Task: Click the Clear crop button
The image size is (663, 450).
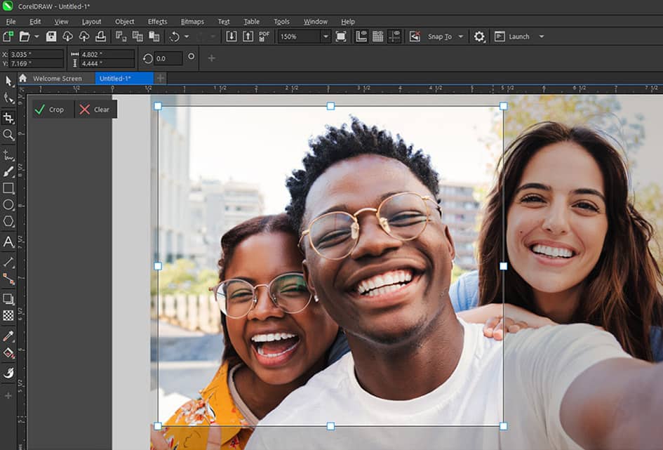Action: coord(95,110)
